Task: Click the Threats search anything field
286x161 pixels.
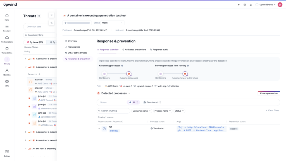Action: (40, 35)
